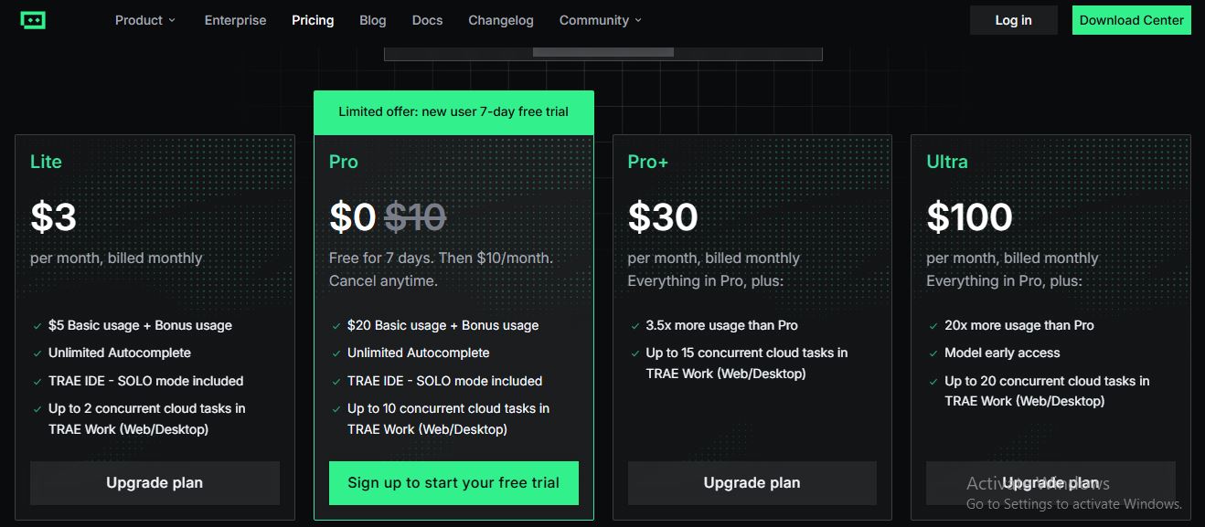
Task: Open the Download Center
Action: 1132,20
